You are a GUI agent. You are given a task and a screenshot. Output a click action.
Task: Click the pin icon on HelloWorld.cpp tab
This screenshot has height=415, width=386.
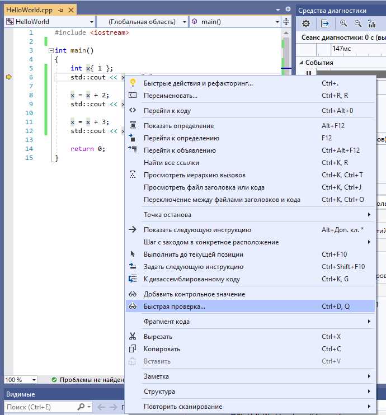click(60, 10)
